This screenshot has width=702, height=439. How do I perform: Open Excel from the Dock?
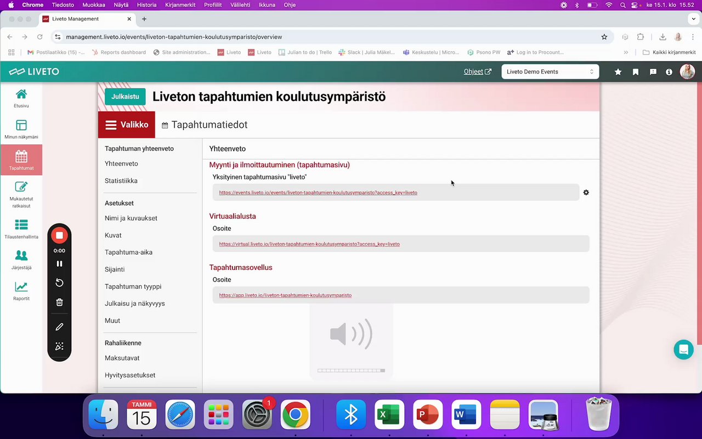pyautogui.click(x=389, y=414)
